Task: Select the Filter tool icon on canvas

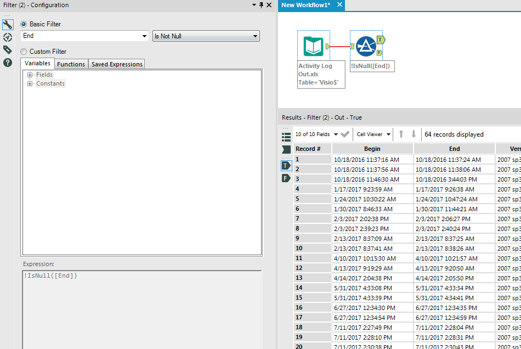Action: [x=366, y=46]
